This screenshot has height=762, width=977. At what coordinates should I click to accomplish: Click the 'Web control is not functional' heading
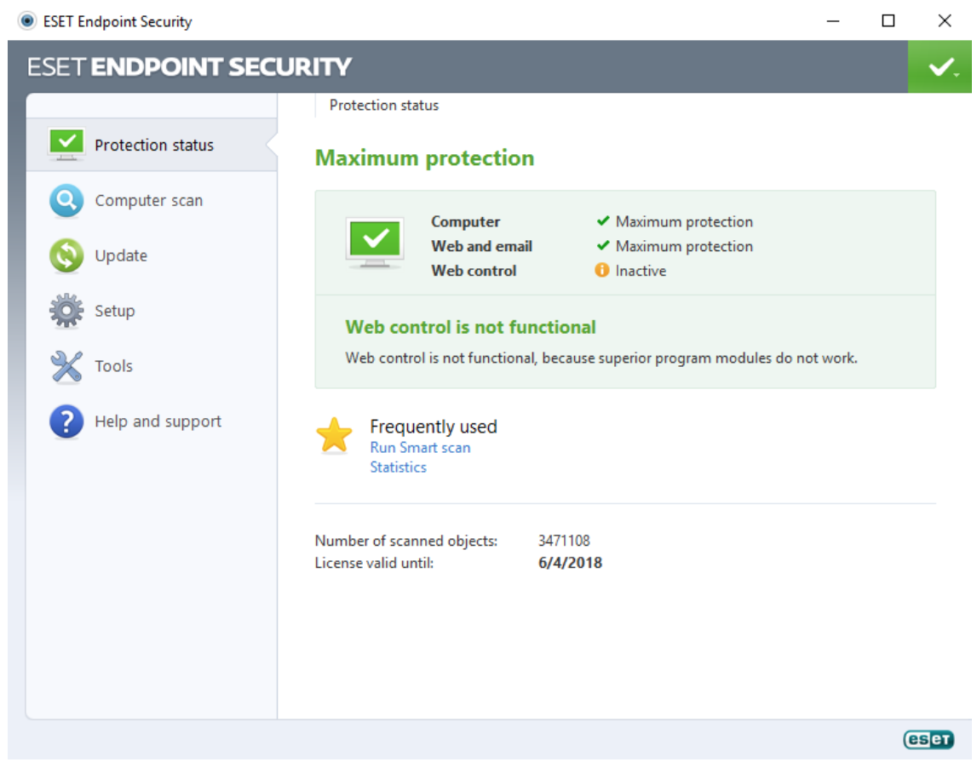[470, 327]
